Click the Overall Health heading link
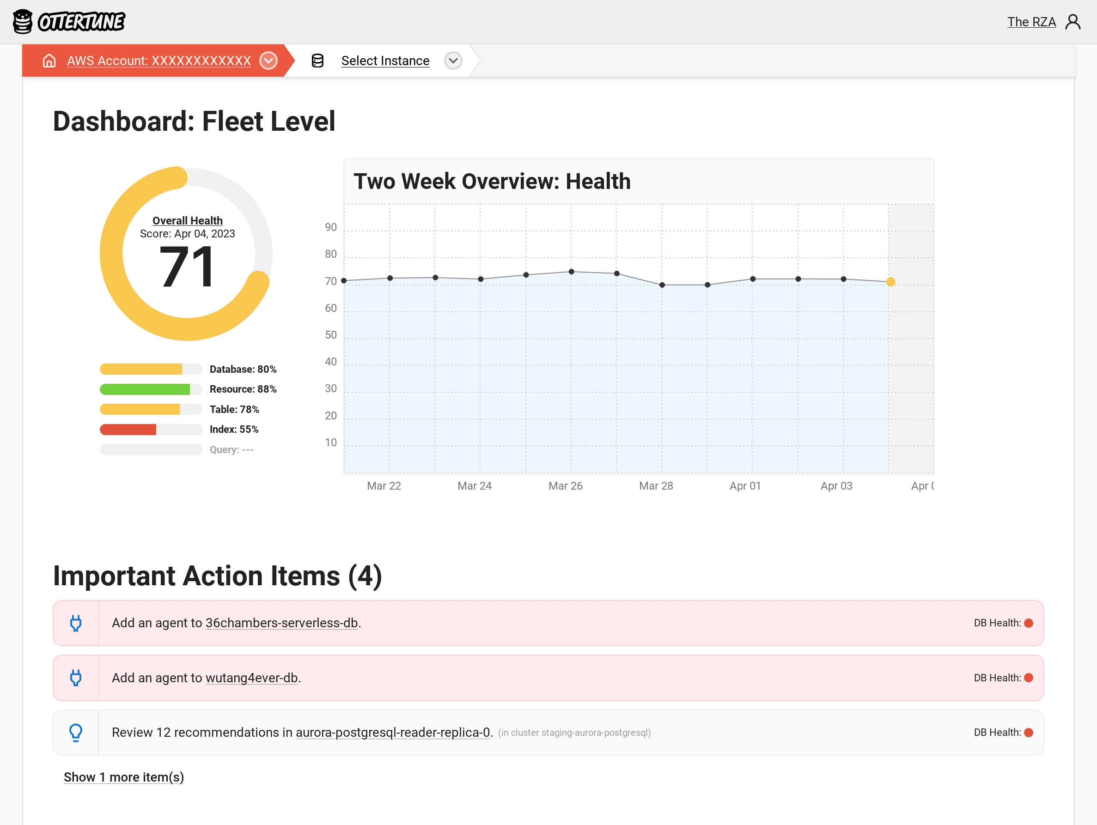1097x825 pixels. (188, 221)
